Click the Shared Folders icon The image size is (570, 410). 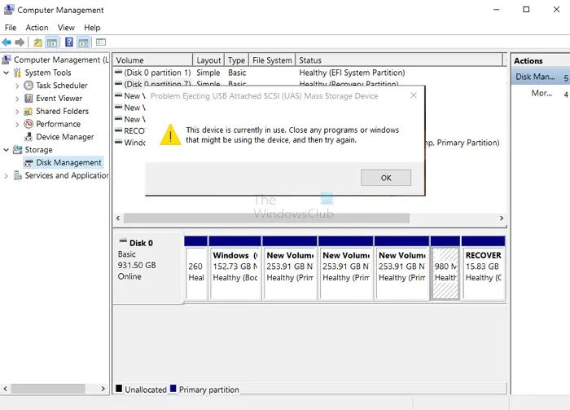click(28, 112)
